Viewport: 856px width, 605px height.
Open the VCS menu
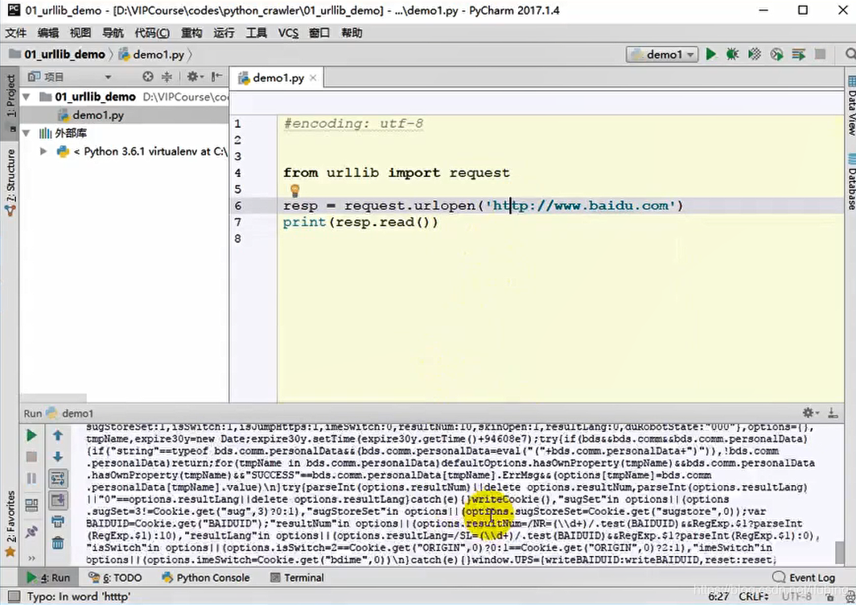click(x=288, y=33)
